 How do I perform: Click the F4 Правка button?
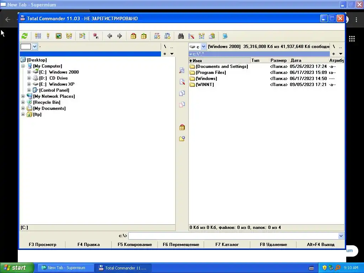(89, 245)
